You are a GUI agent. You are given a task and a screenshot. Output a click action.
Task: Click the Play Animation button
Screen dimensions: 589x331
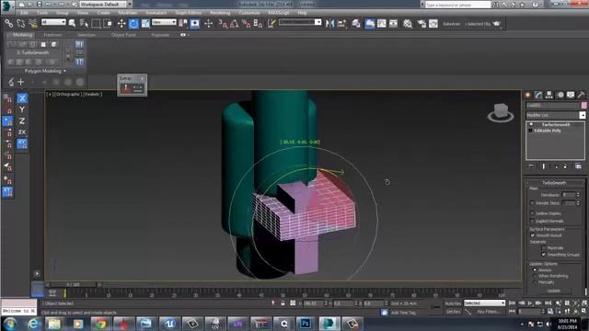coord(530,302)
